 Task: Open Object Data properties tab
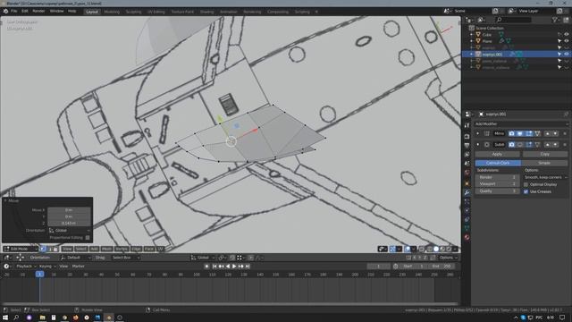[x=467, y=228]
